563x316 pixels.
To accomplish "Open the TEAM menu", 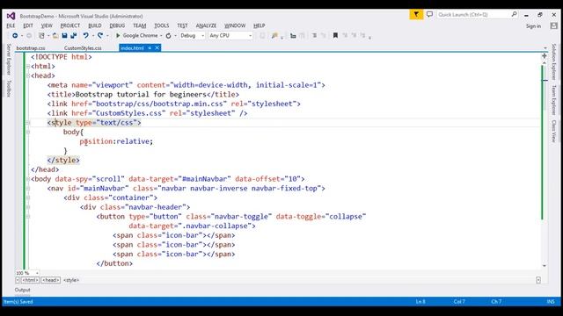I will [139, 25].
